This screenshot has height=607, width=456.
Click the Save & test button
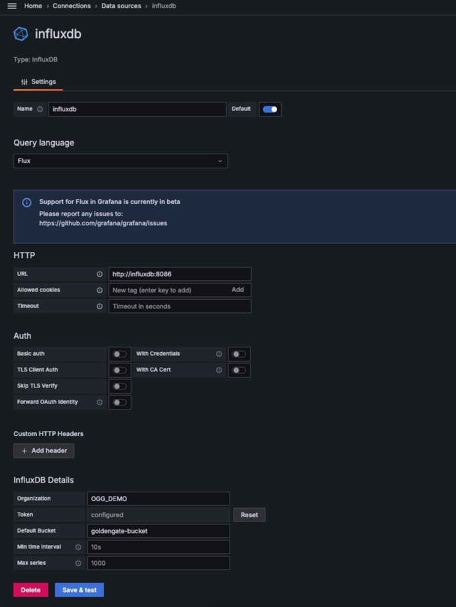(x=79, y=590)
